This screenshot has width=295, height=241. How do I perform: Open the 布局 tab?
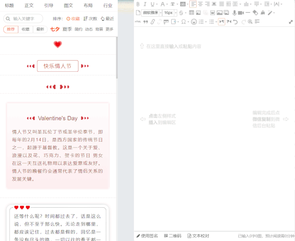click(88, 6)
